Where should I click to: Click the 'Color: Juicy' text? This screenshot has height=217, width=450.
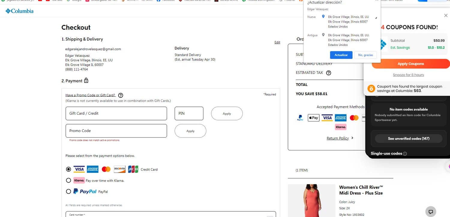347,202
